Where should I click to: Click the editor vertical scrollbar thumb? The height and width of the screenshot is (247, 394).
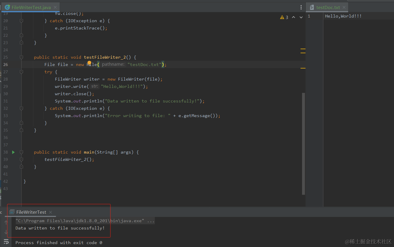pos(303,144)
